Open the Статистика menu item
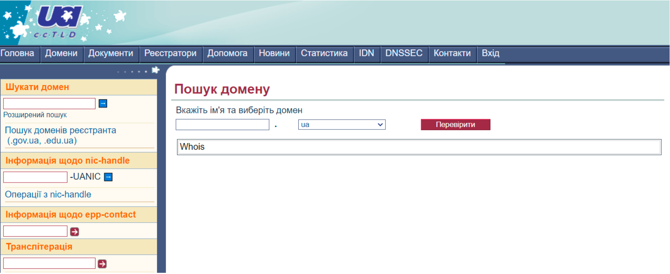This screenshot has width=670, height=274. (x=324, y=53)
